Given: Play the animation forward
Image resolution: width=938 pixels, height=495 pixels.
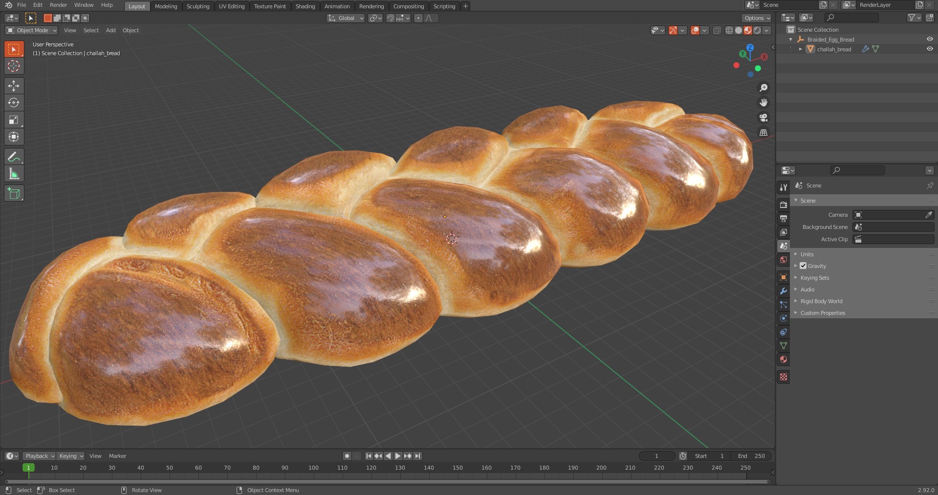Looking at the screenshot, I should (398, 456).
